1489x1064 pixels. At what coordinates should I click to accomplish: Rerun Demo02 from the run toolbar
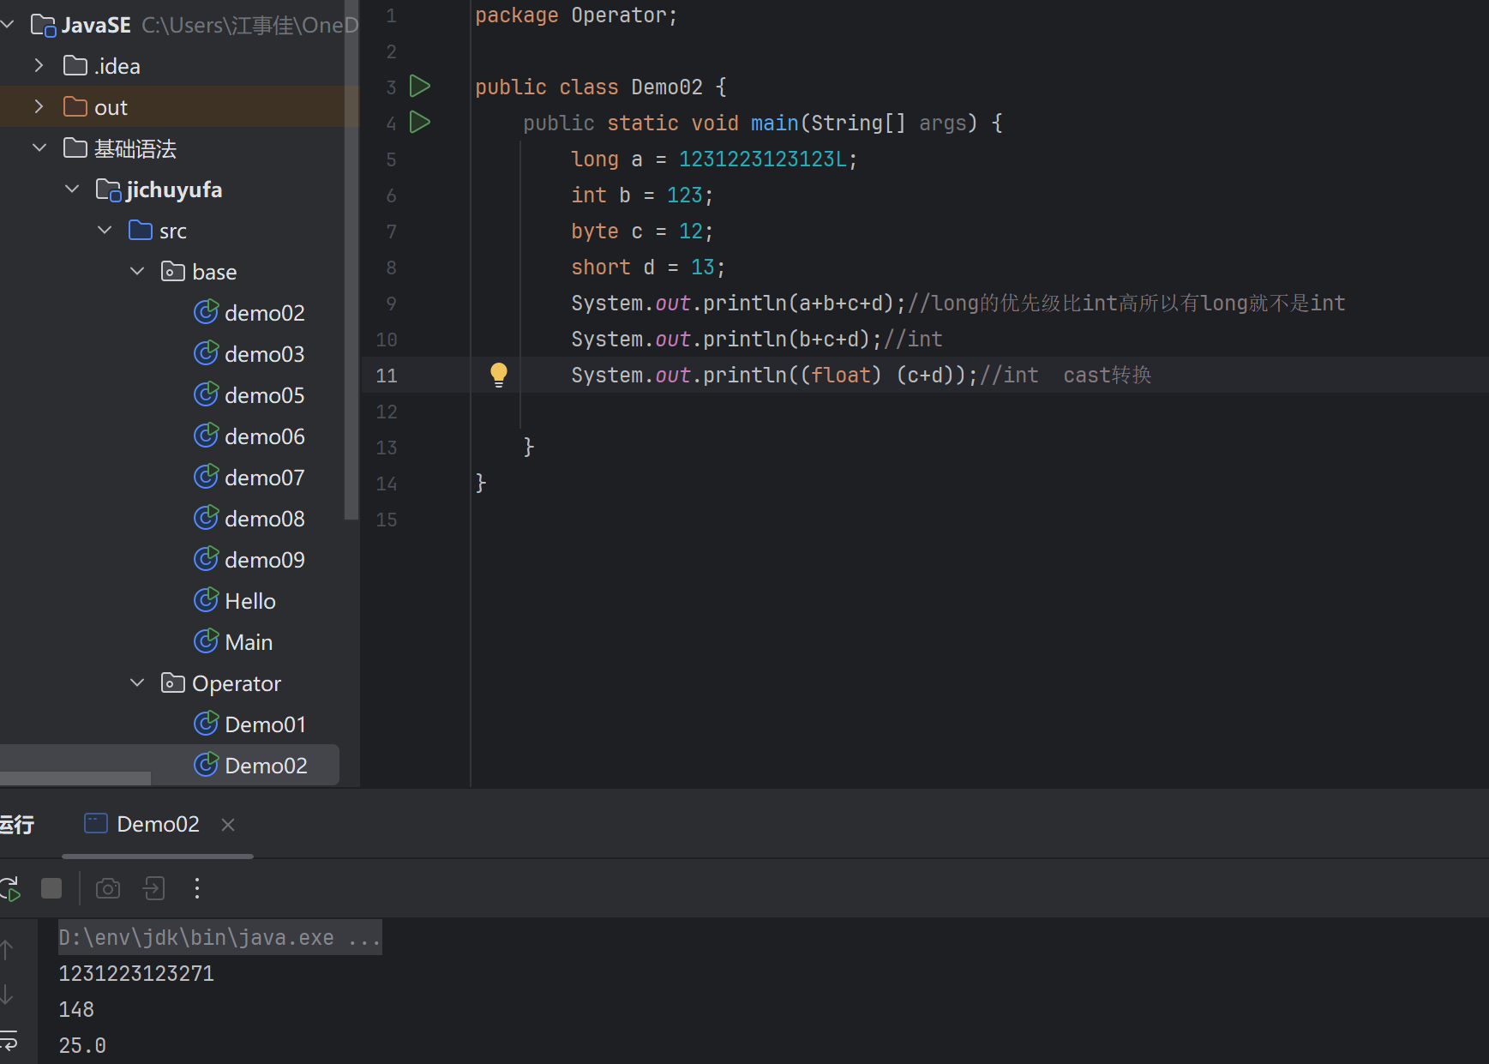(x=10, y=888)
